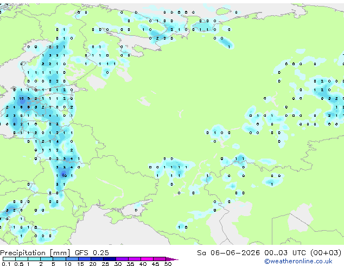Click the "GFS 0.25" model label

click(92, 253)
